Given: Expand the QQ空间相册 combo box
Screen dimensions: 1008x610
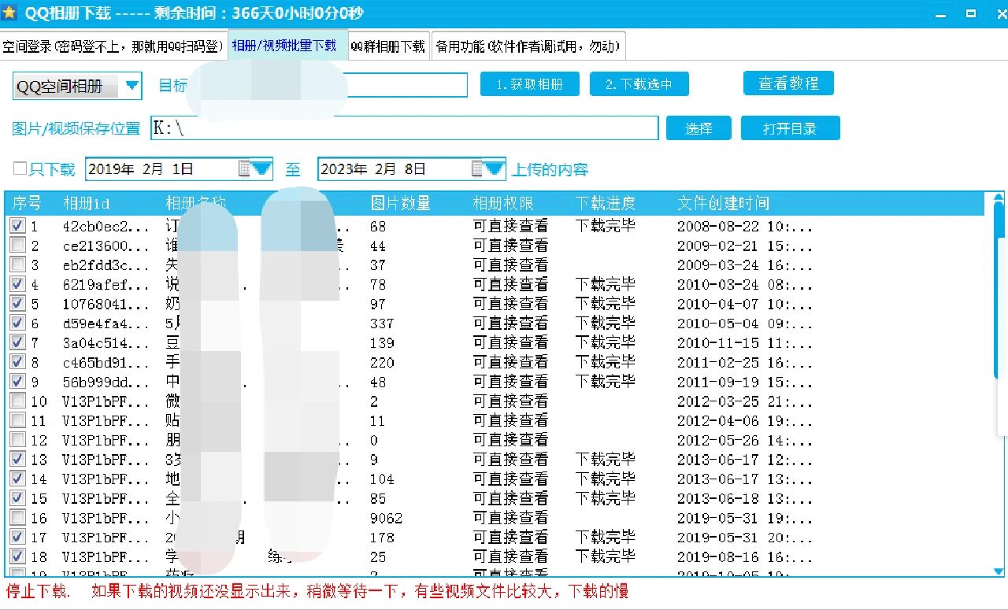Looking at the screenshot, I should tap(131, 86).
